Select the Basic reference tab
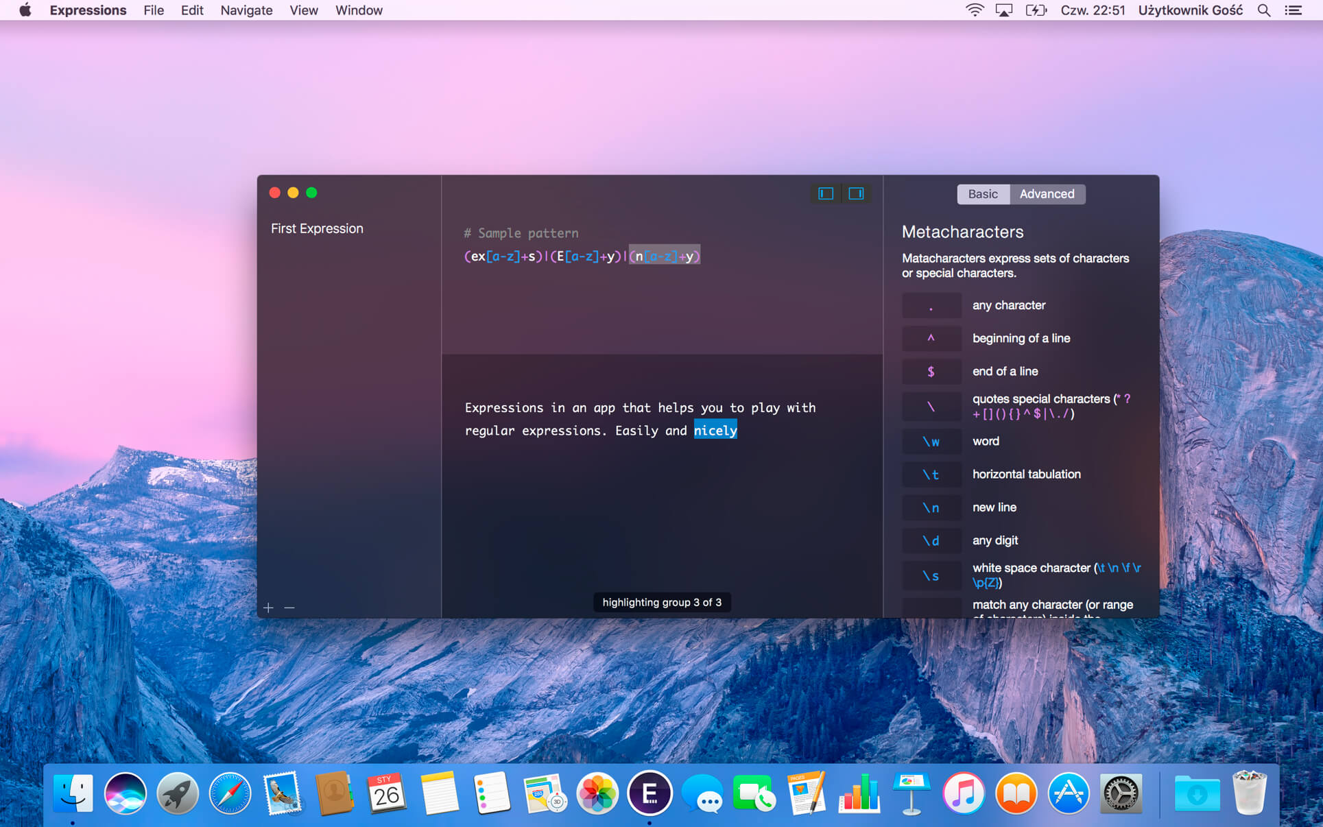1323x827 pixels. tap(982, 194)
